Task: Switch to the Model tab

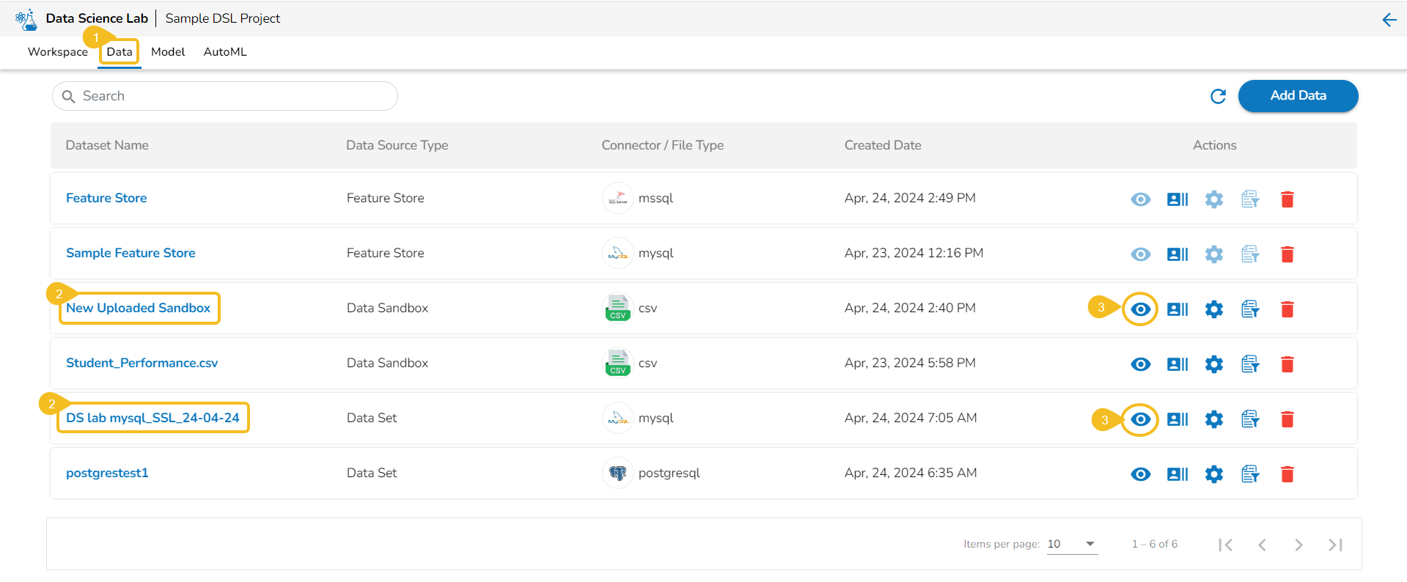Action: coord(168,52)
